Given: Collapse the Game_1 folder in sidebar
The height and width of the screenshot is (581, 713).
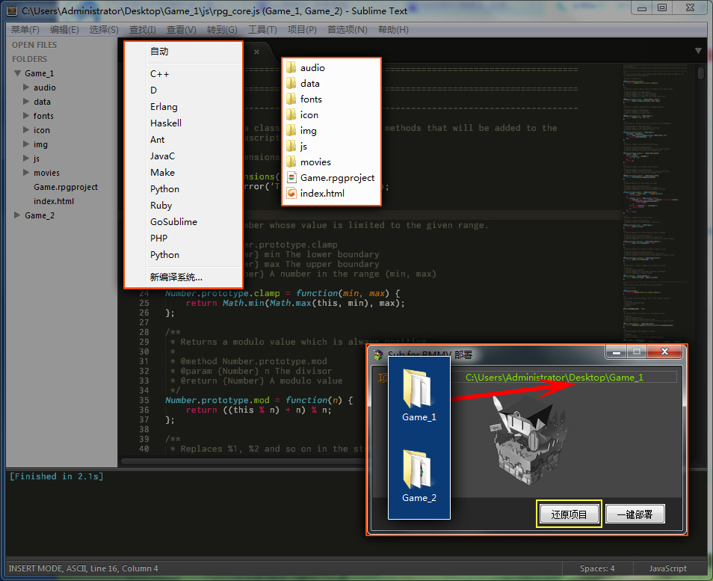Looking at the screenshot, I should (x=18, y=73).
